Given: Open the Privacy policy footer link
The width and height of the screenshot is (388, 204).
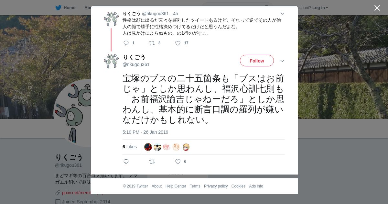Looking at the screenshot, I should 216,186.
